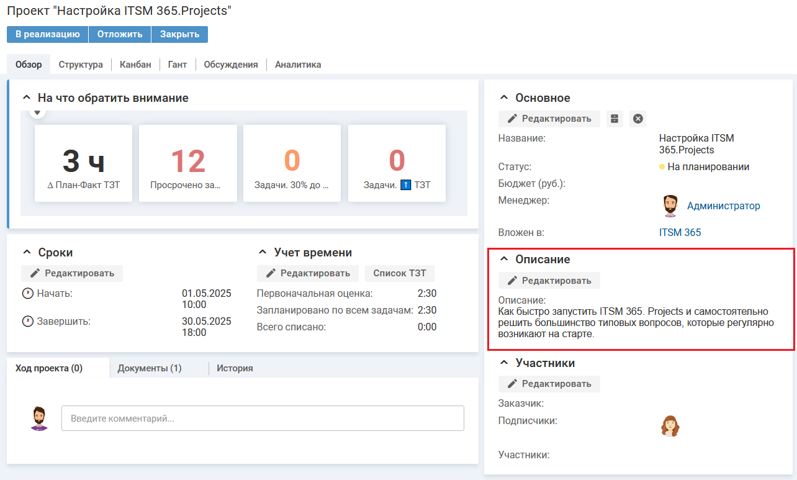Click the clock icon beside Завершить
The image size is (797, 480).
pyautogui.click(x=27, y=322)
